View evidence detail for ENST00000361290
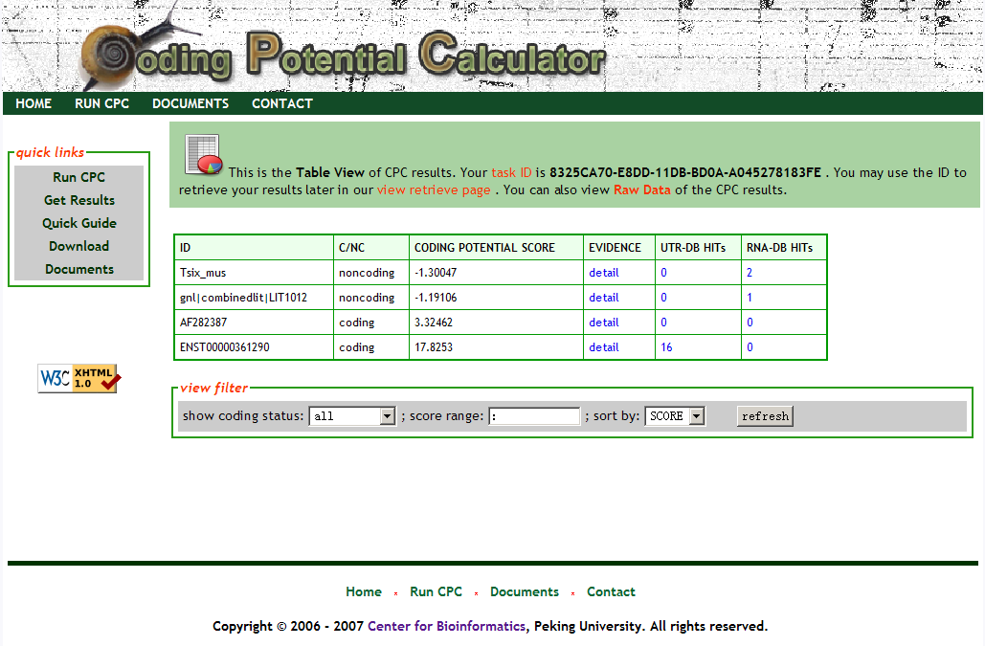Image resolution: width=985 pixels, height=646 pixels. 604,347
